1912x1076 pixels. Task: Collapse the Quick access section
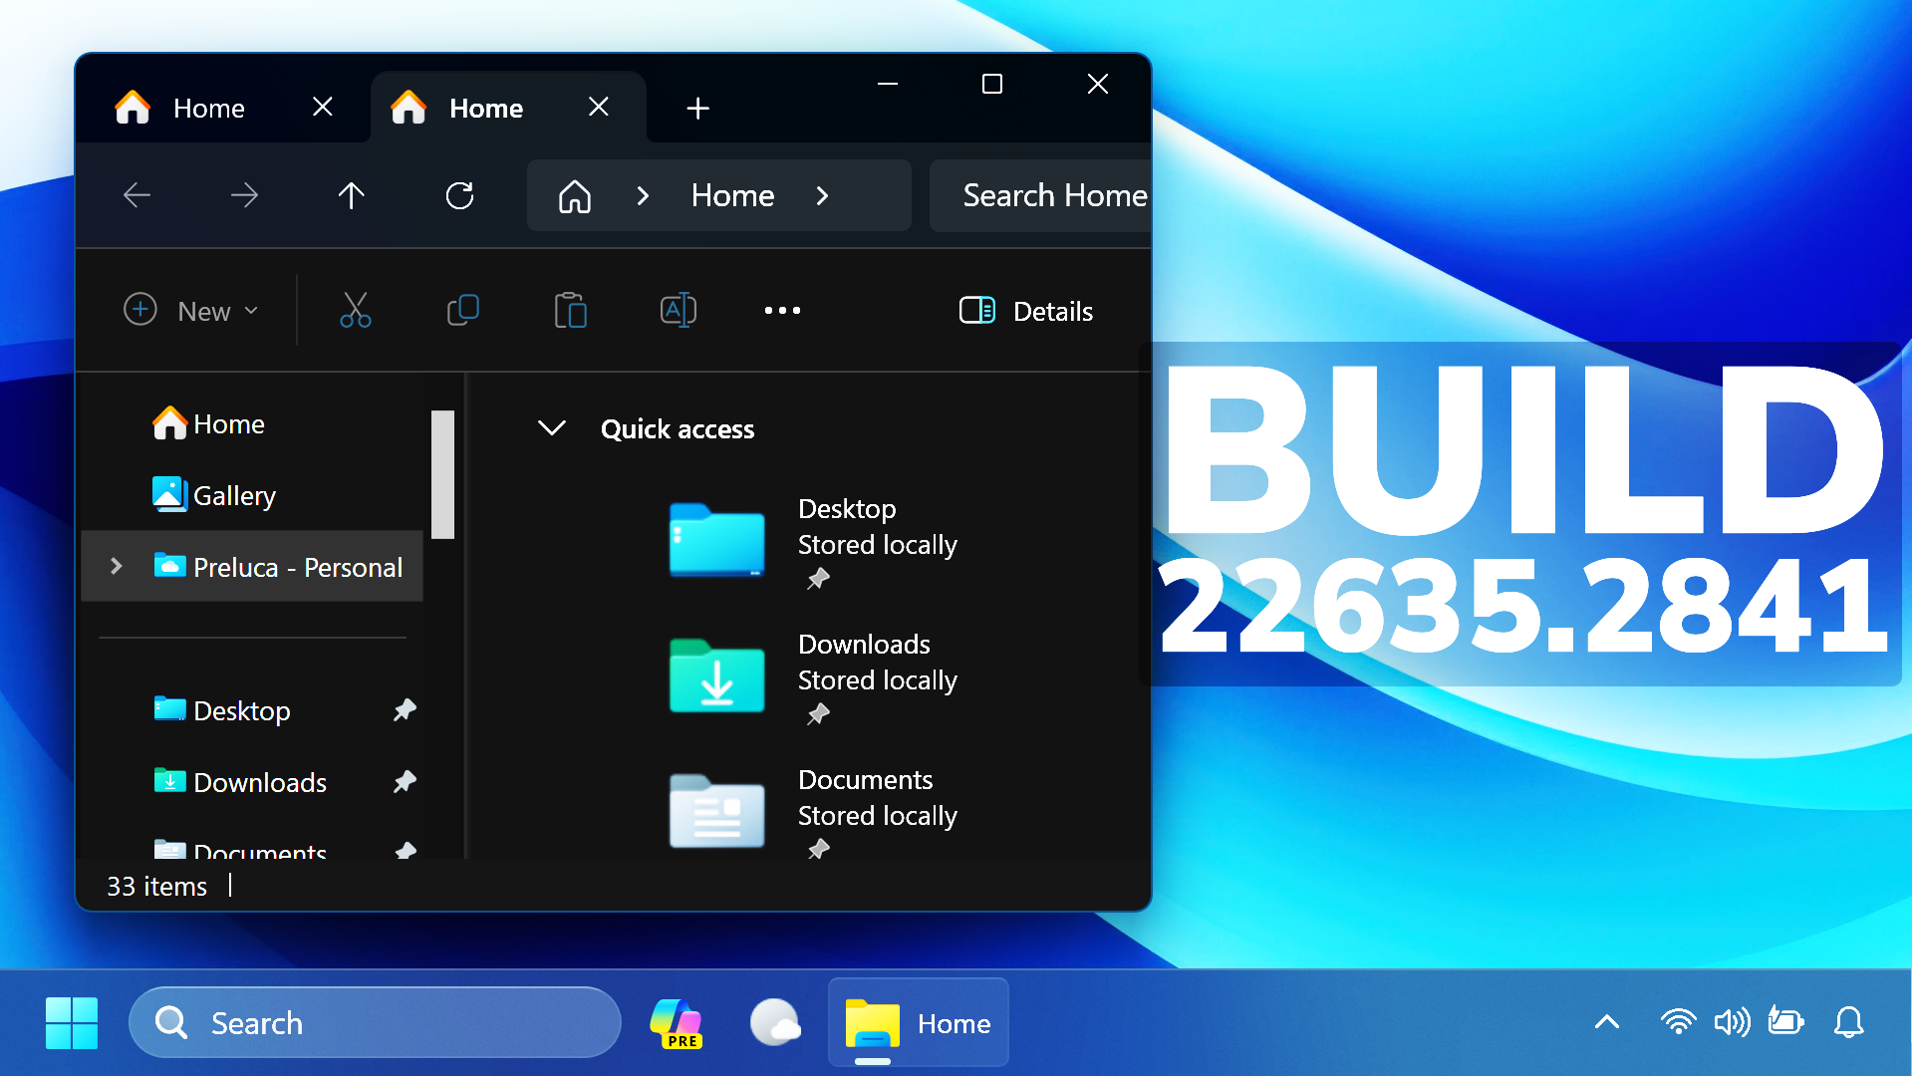point(552,428)
